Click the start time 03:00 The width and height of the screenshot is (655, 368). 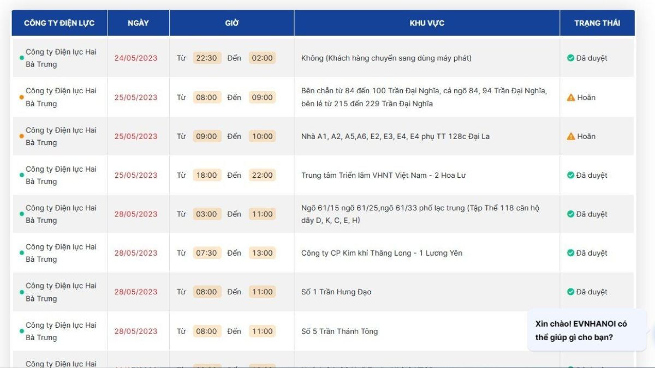207,214
